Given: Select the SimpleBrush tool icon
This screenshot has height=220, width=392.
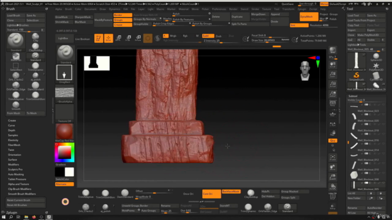Looking at the screenshot, I should coord(356,76).
